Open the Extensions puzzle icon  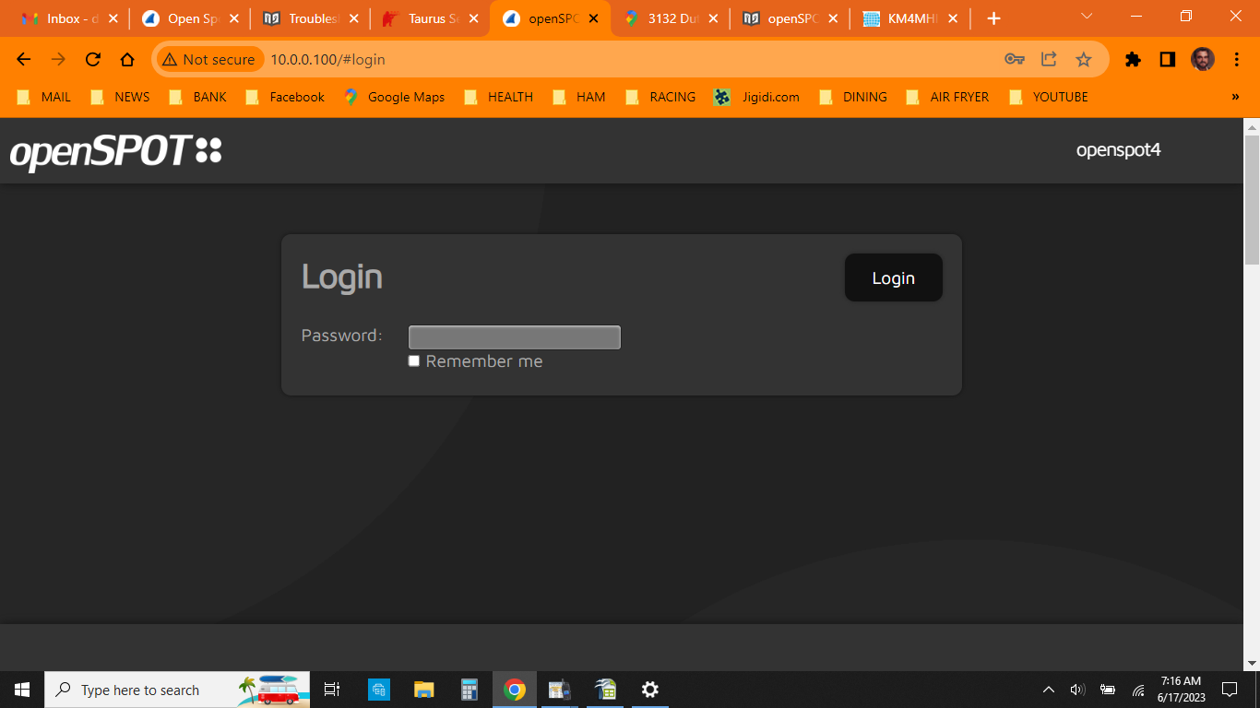(1133, 58)
